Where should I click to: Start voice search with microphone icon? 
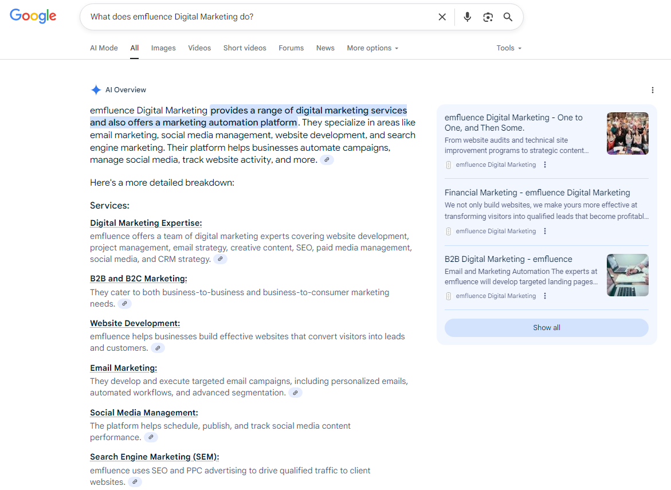[467, 17]
